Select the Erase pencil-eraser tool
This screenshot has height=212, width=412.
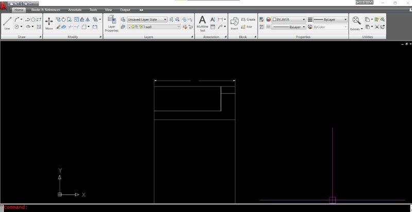coord(58,27)
